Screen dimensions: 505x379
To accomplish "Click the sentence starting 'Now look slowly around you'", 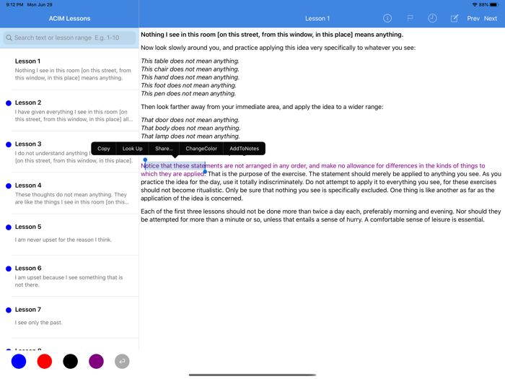I will point(278,48).
